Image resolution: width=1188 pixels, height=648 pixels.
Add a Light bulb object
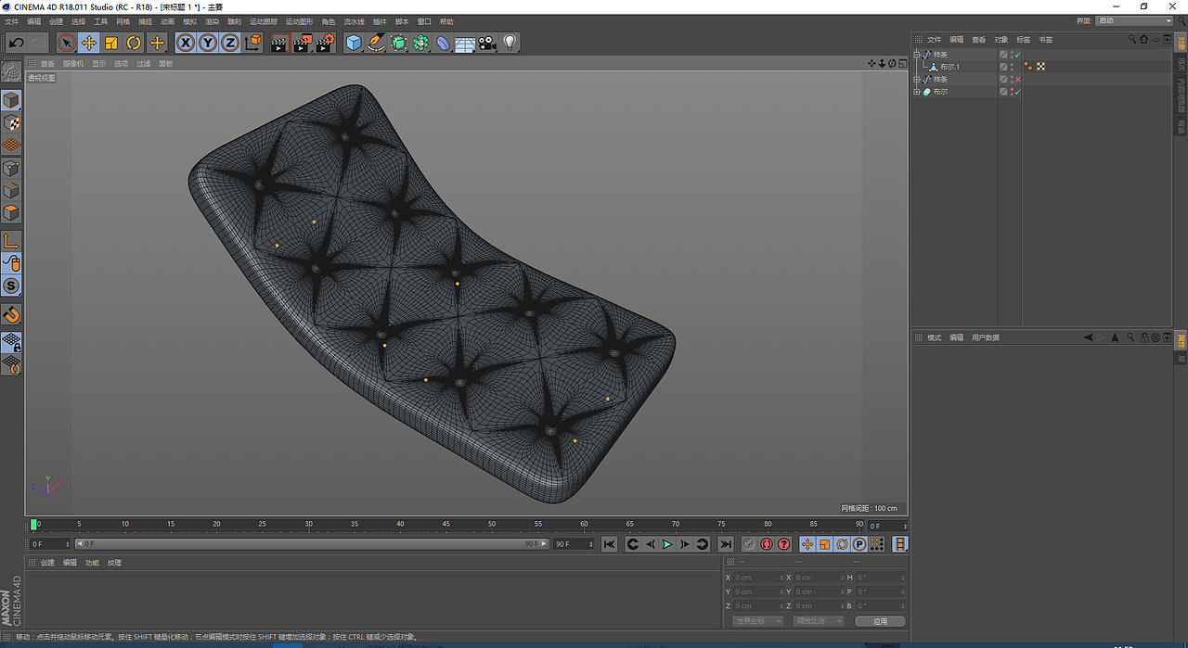tap(510, 43)
